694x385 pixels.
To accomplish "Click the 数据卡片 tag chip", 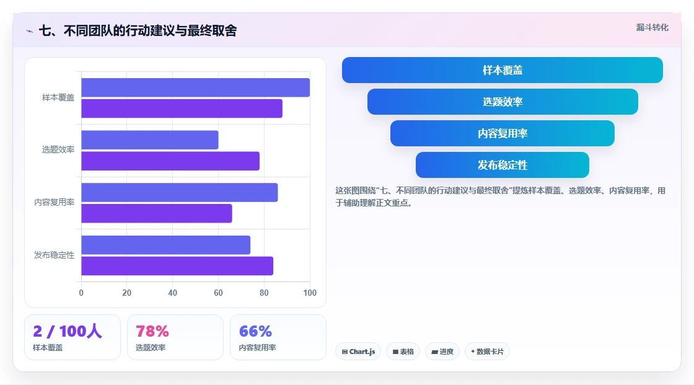I will 487,352.
